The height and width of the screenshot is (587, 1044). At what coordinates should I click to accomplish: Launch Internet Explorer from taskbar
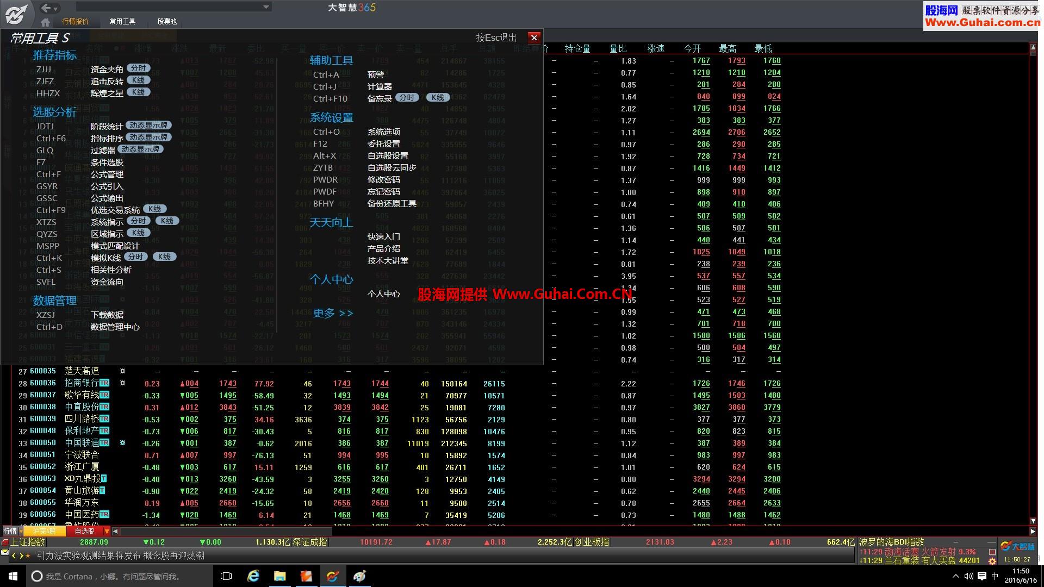(x=253, y=576)
